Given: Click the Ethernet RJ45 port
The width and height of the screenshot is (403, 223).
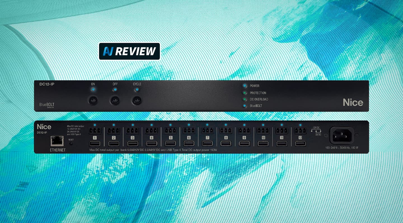Looking at the screenshot, I should point(57,141).
